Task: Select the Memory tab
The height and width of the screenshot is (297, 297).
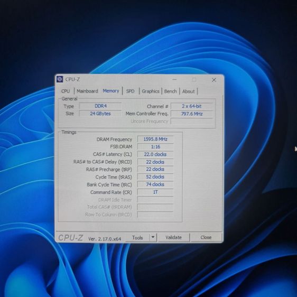Action: [x=111, y=91]
